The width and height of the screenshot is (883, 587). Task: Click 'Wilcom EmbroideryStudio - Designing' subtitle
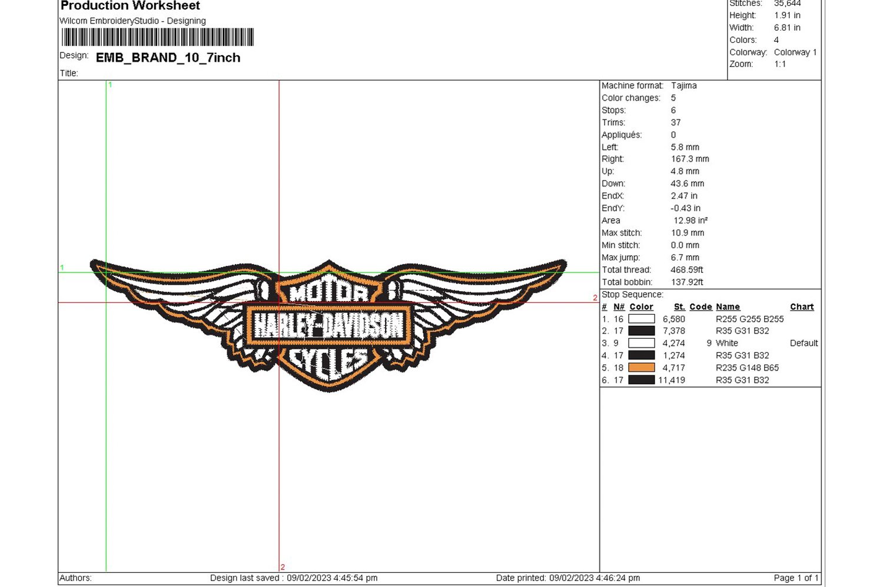[x=133, y=21]
